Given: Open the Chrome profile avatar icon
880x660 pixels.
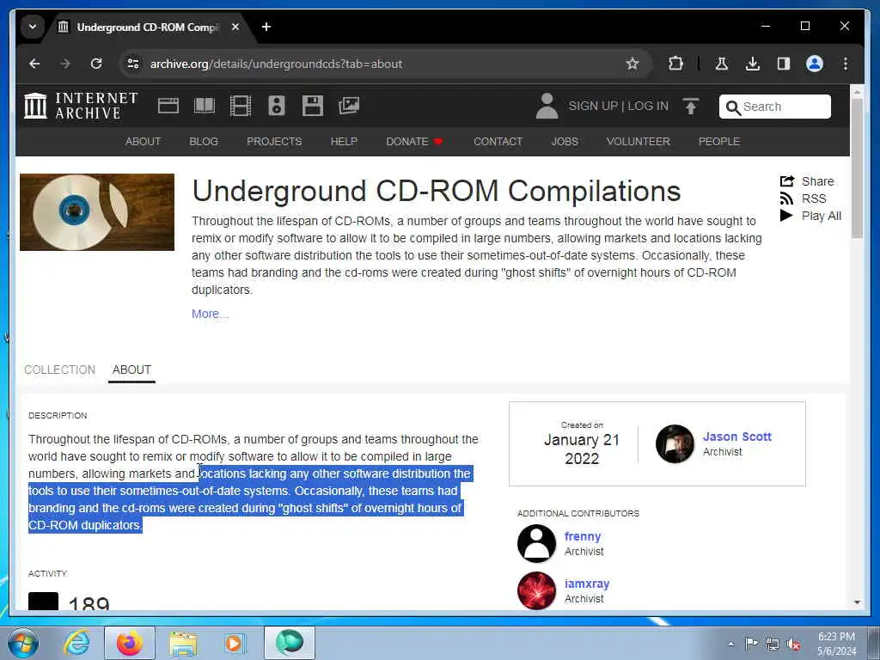Looking at the screenshot, I should 815,64.
